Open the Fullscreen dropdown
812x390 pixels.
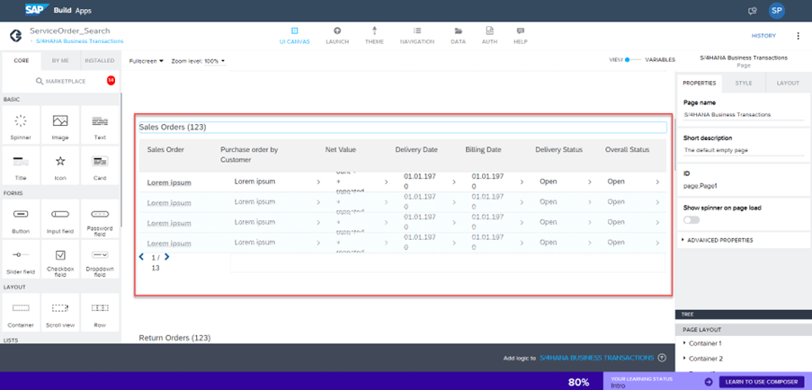click(x=146, y=60)
